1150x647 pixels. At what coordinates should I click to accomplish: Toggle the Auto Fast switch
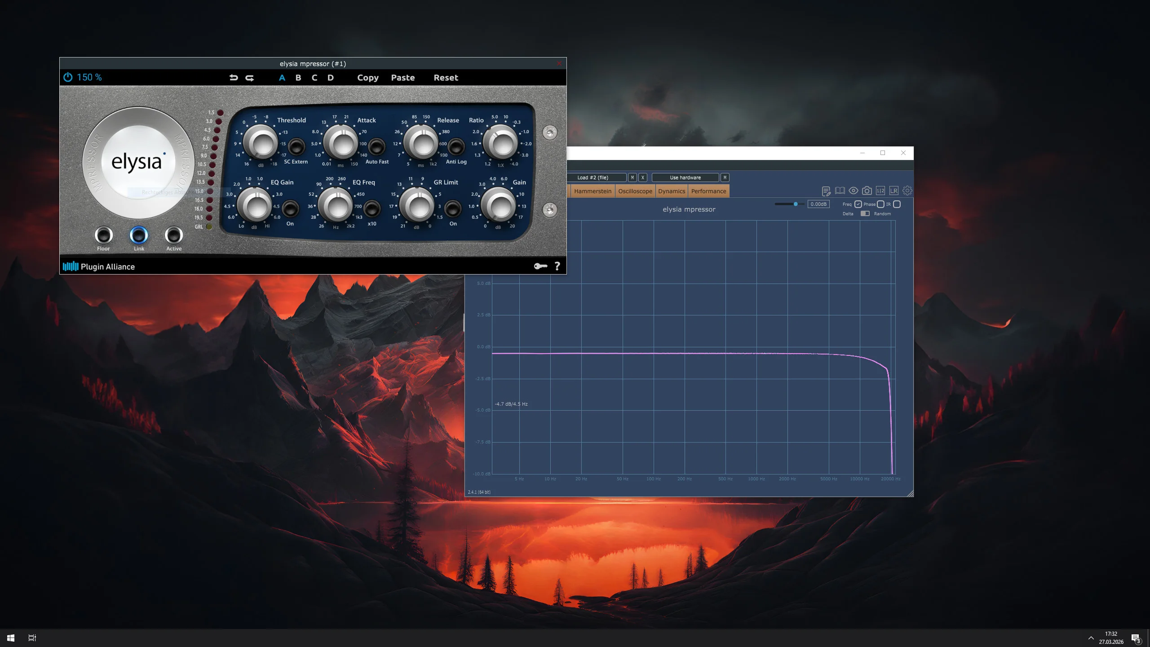point(376,146)
